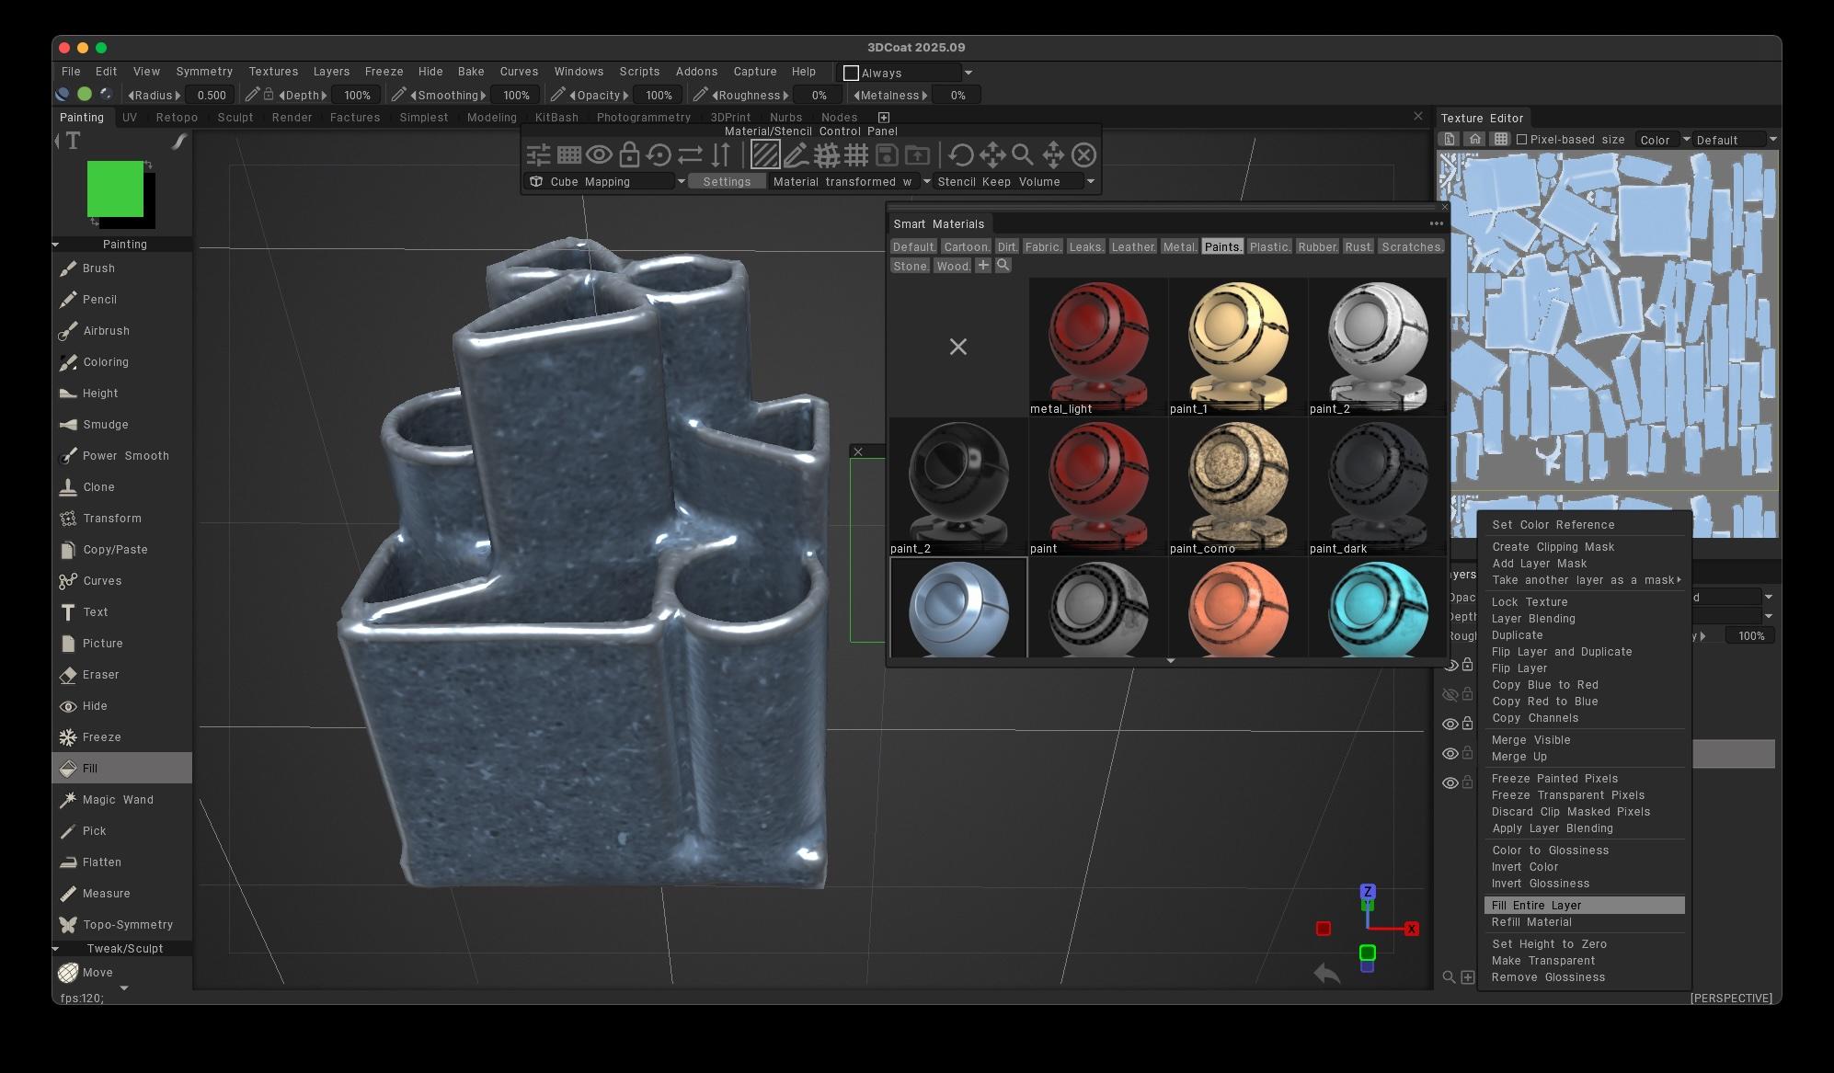Screen dimensions: 1834x1073
Task: Click the search icon in Smart Materials
Action: [1003, 266]
